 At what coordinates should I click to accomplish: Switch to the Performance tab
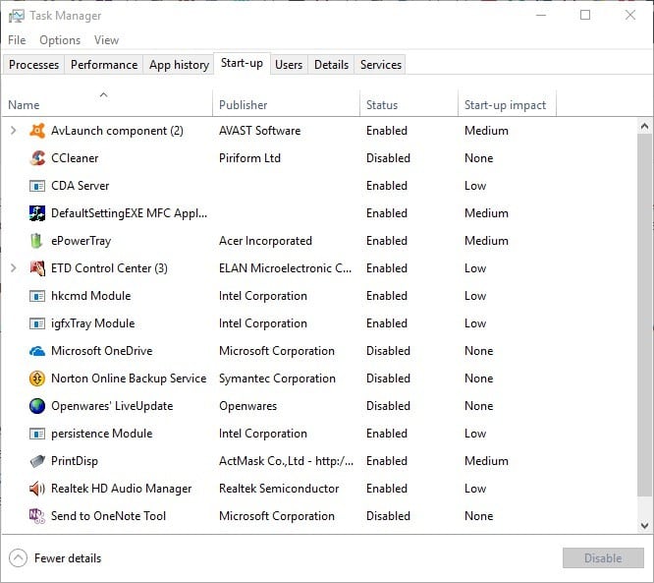pos(104,65)
